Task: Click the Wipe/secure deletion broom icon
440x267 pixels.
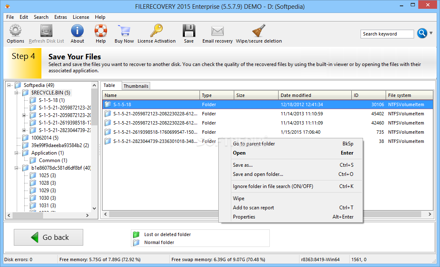Action: [259, 31]
